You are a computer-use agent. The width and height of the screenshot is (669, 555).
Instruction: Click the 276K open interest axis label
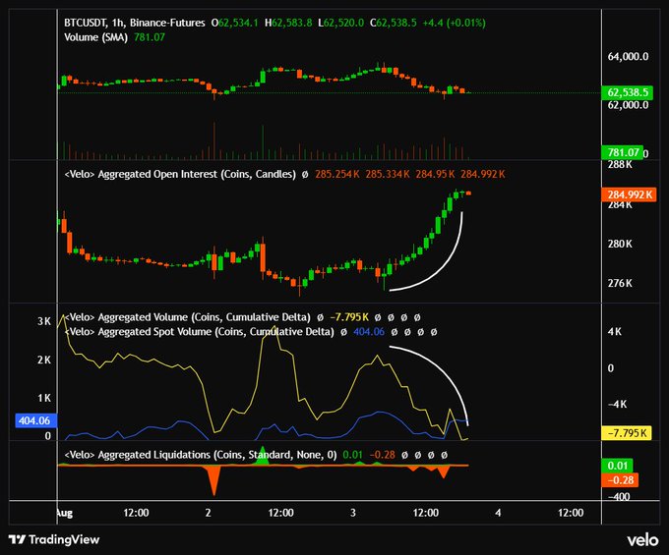click(x=620, y=283)
